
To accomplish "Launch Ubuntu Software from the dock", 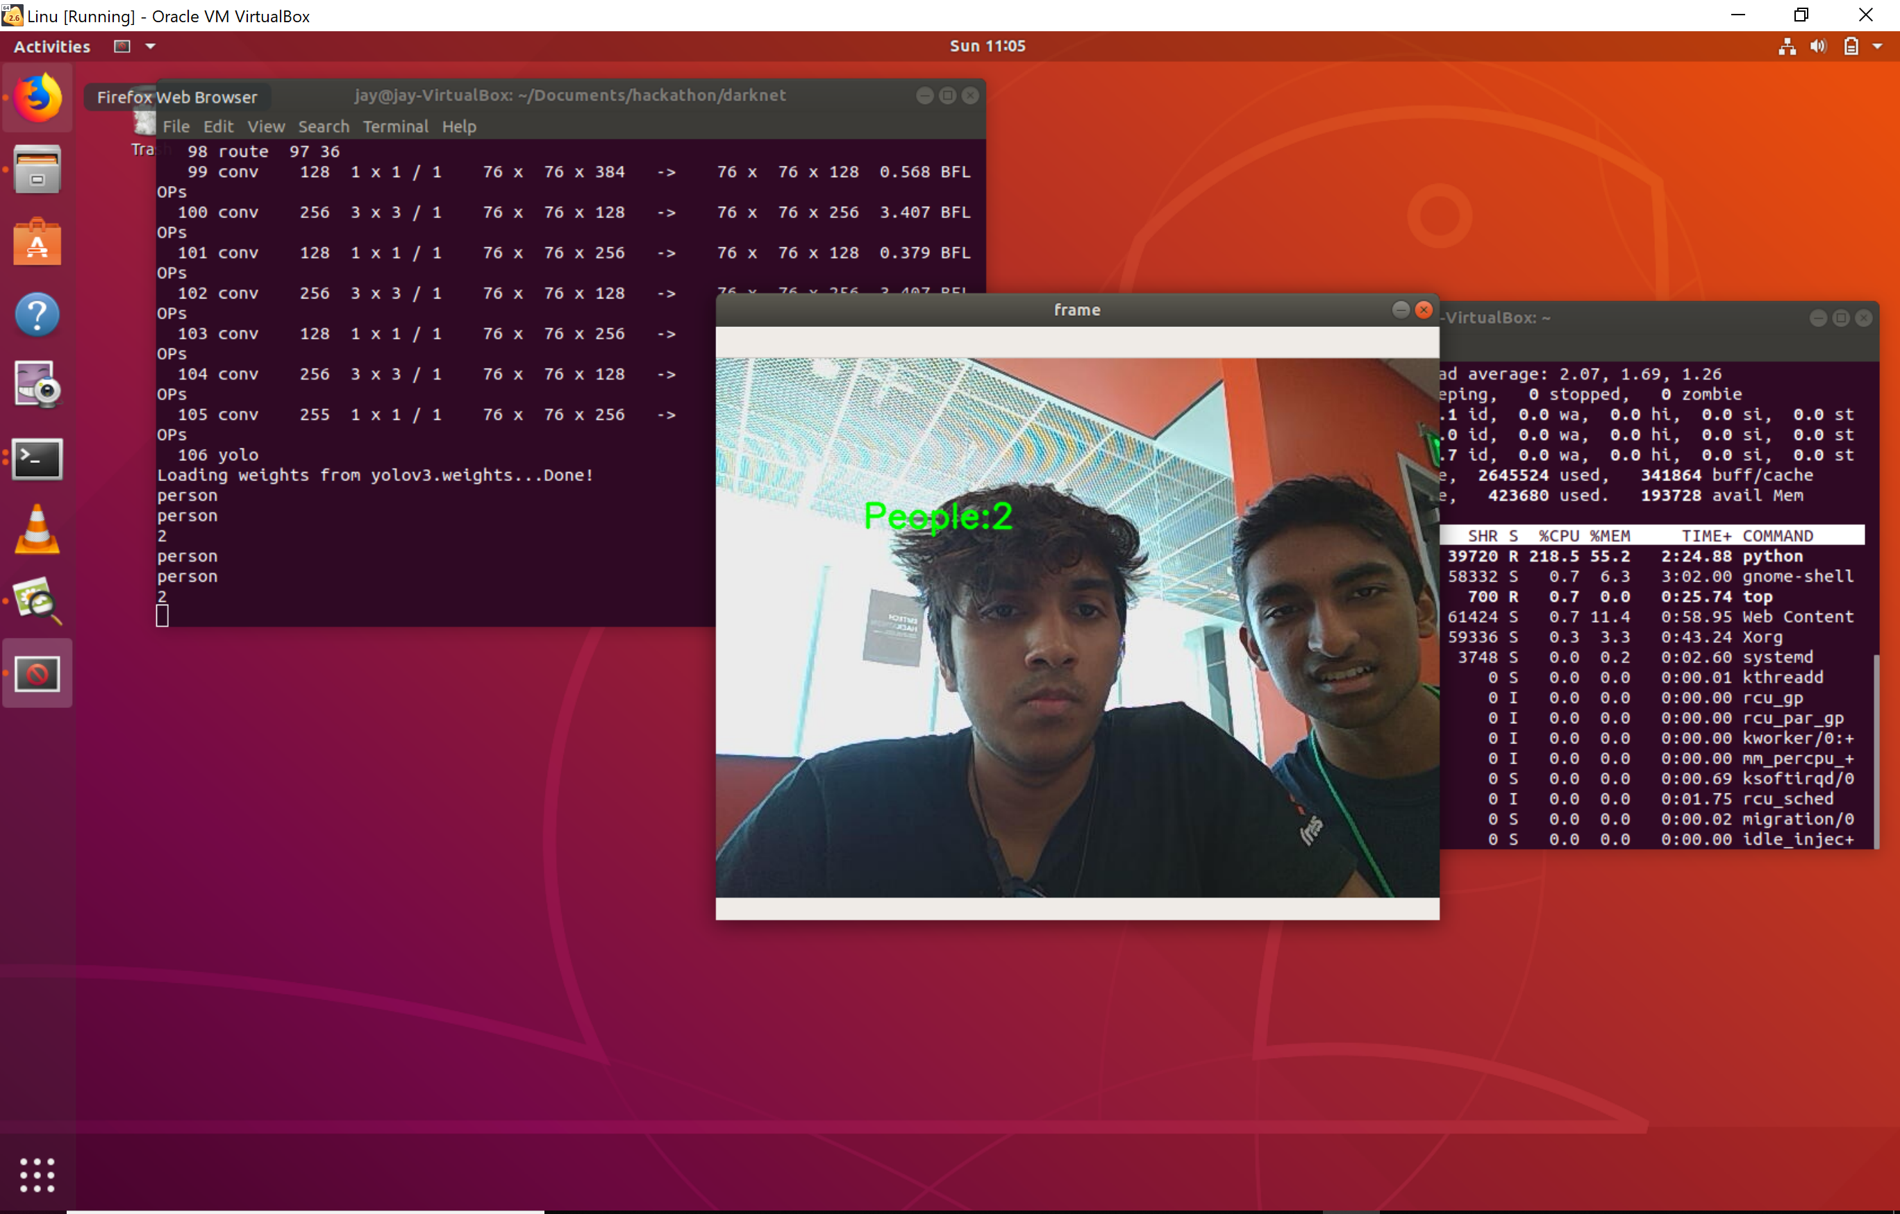I will click(x=37, y=242).
